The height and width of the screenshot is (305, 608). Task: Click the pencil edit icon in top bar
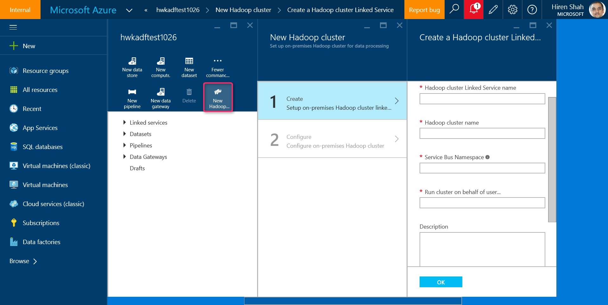tap(493, 10)
